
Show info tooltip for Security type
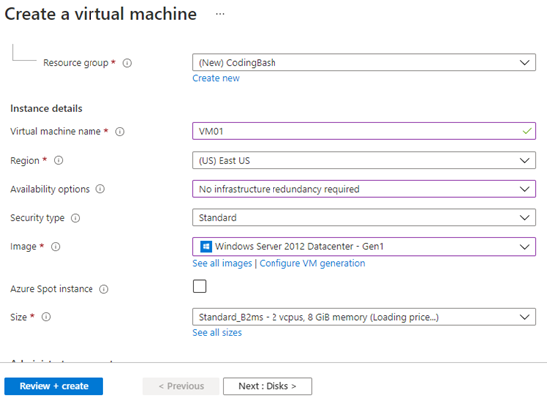click(x=75, y=218)
